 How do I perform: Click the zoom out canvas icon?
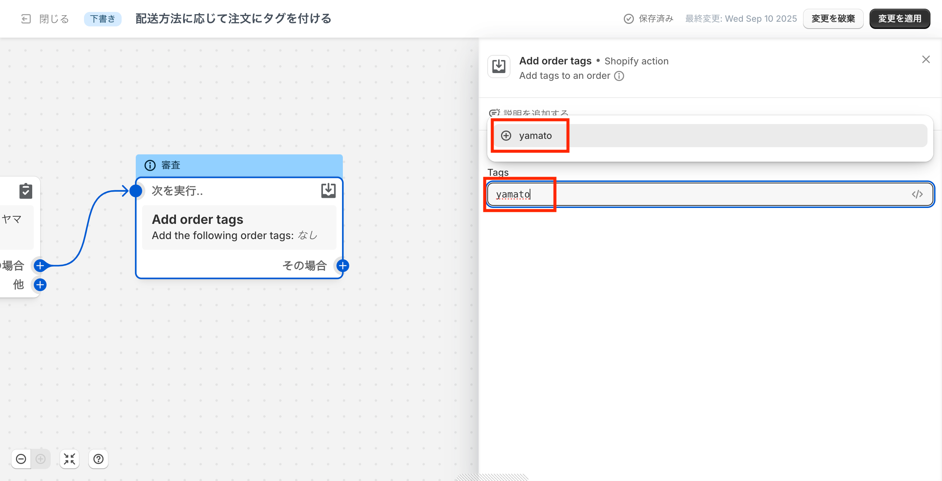[x=21, y=459]
